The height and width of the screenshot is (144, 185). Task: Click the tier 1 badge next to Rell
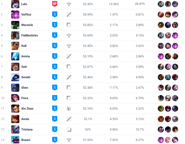coord(55,46)
